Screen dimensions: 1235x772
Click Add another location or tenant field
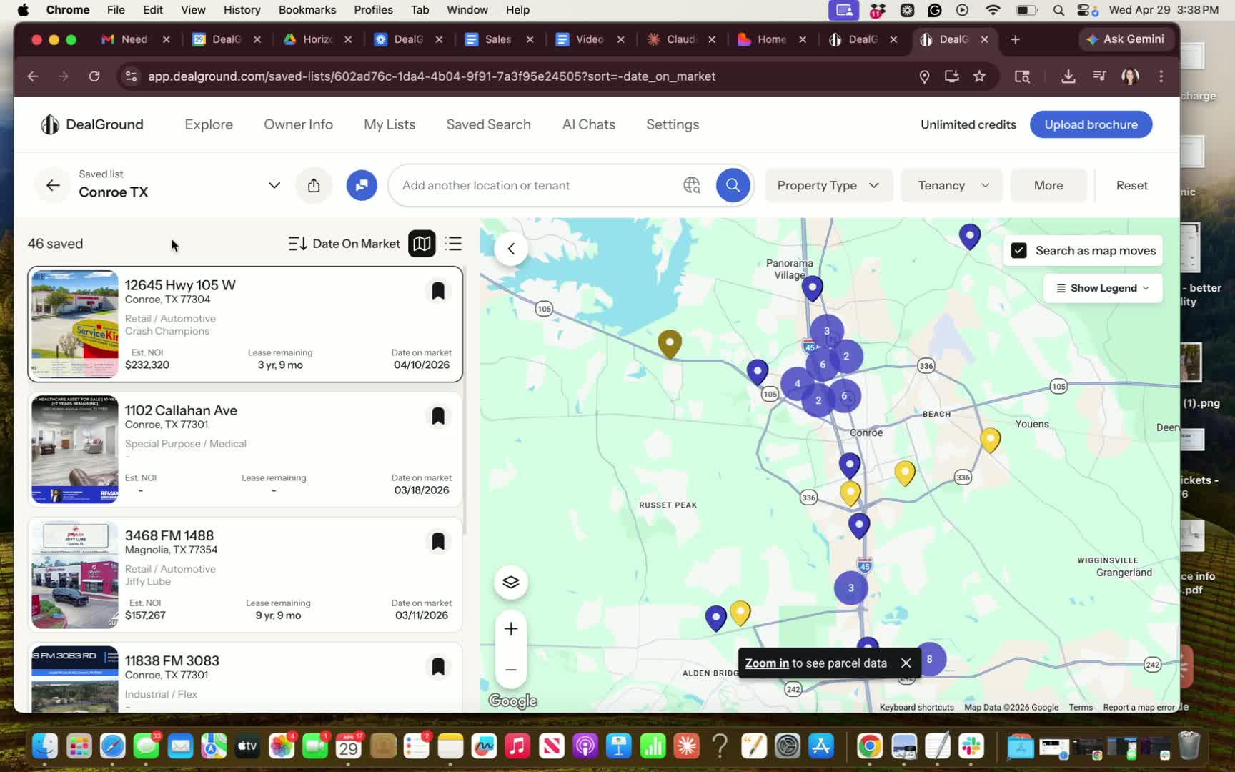tap(536, 185)
